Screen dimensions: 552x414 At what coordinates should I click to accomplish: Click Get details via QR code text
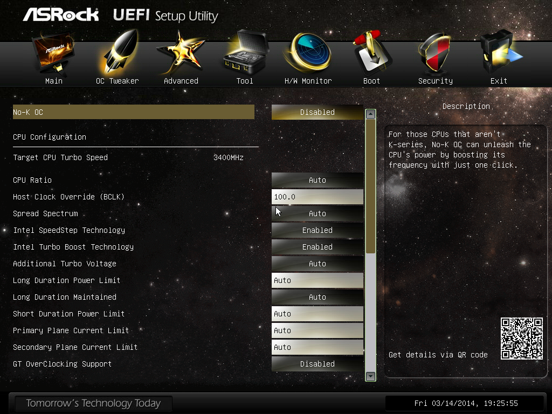[438, 355]
